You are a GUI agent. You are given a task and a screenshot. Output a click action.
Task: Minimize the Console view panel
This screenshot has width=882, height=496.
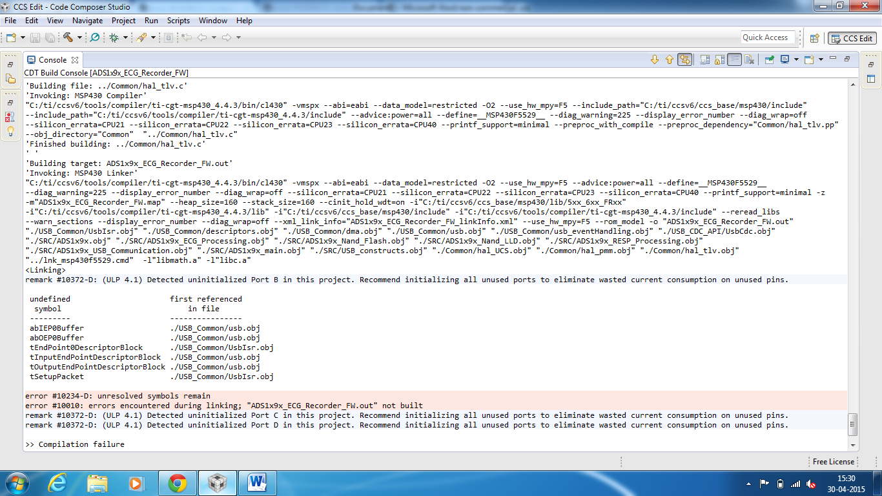(833, 59)
